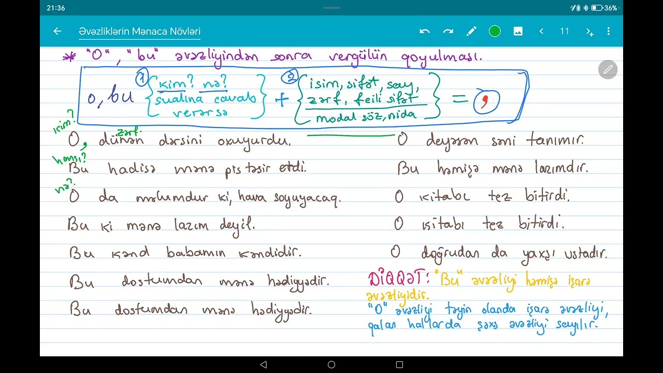The width and height of the screenshot is (663, 373).
Task: Tap the line 'O doğrudan da yaxşı ustadır.'
Action: tap(499, 253)
